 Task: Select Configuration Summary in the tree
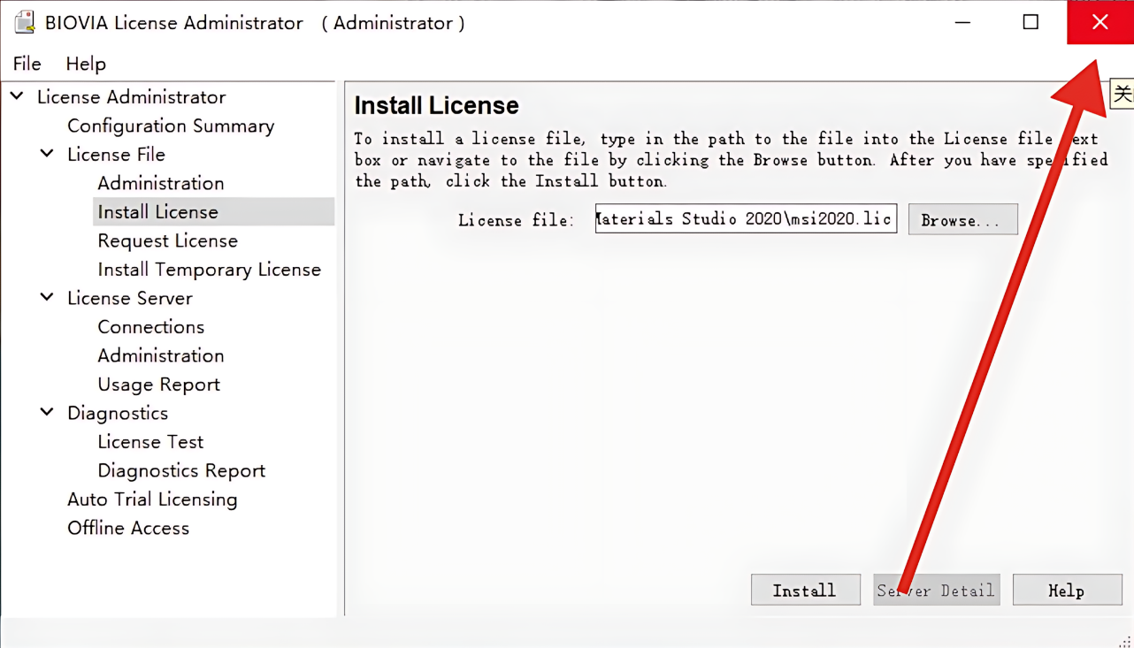(x=171, y=126)
